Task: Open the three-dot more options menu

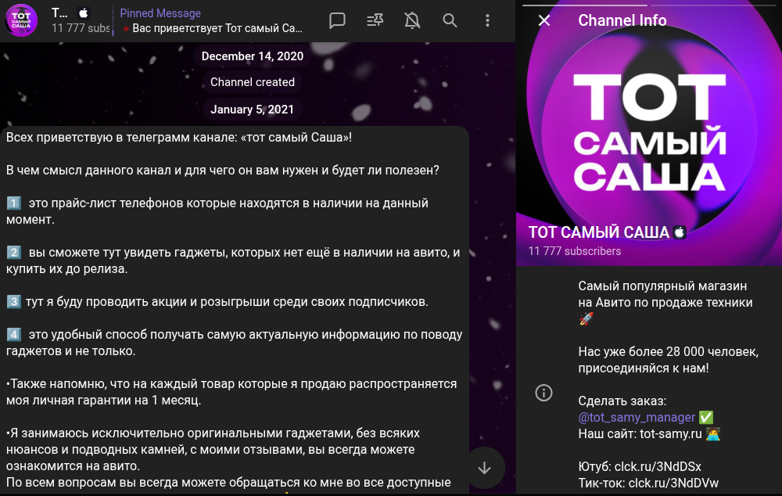Action: [487, 20]
